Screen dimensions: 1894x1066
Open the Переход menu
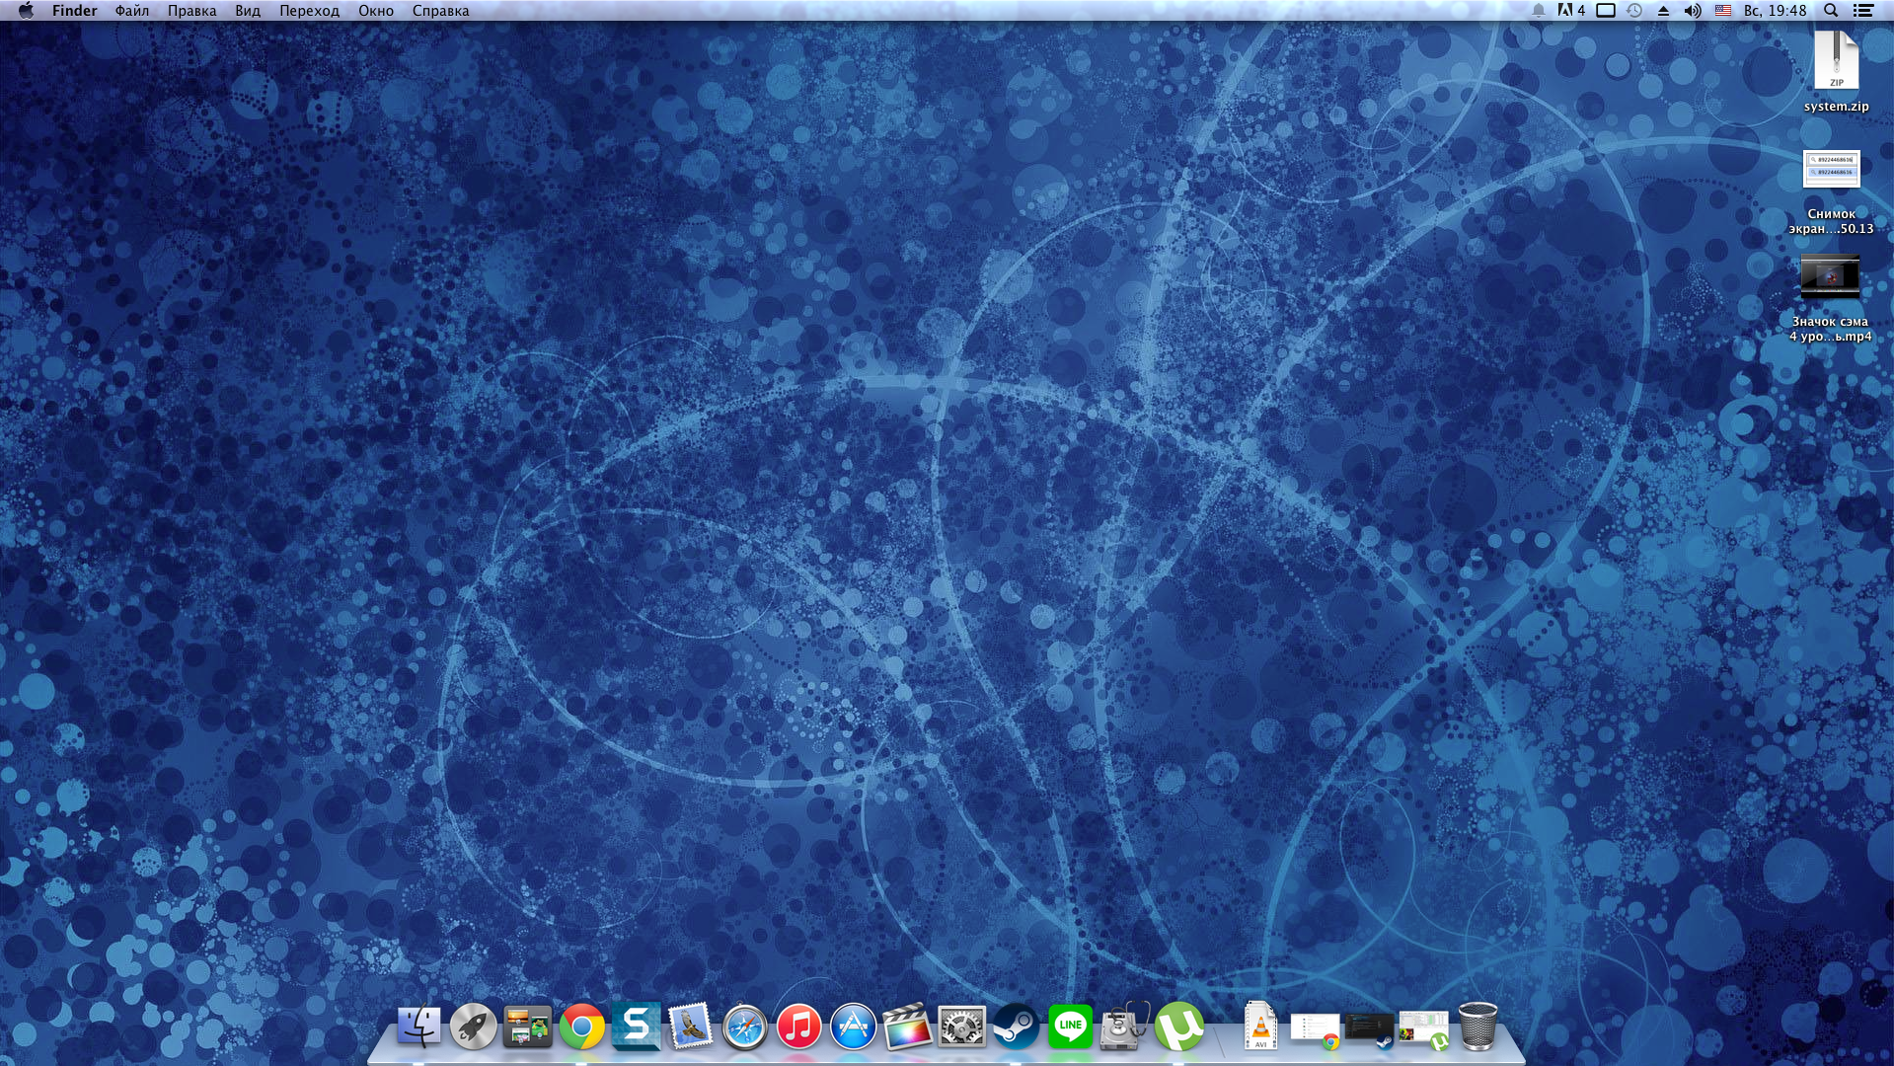[309, 11]
